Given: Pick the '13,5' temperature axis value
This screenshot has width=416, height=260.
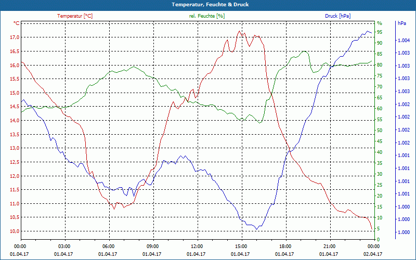Looking at the screenshot, I should (15, 134).
